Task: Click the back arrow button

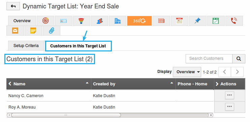Action: click(13, 6)
